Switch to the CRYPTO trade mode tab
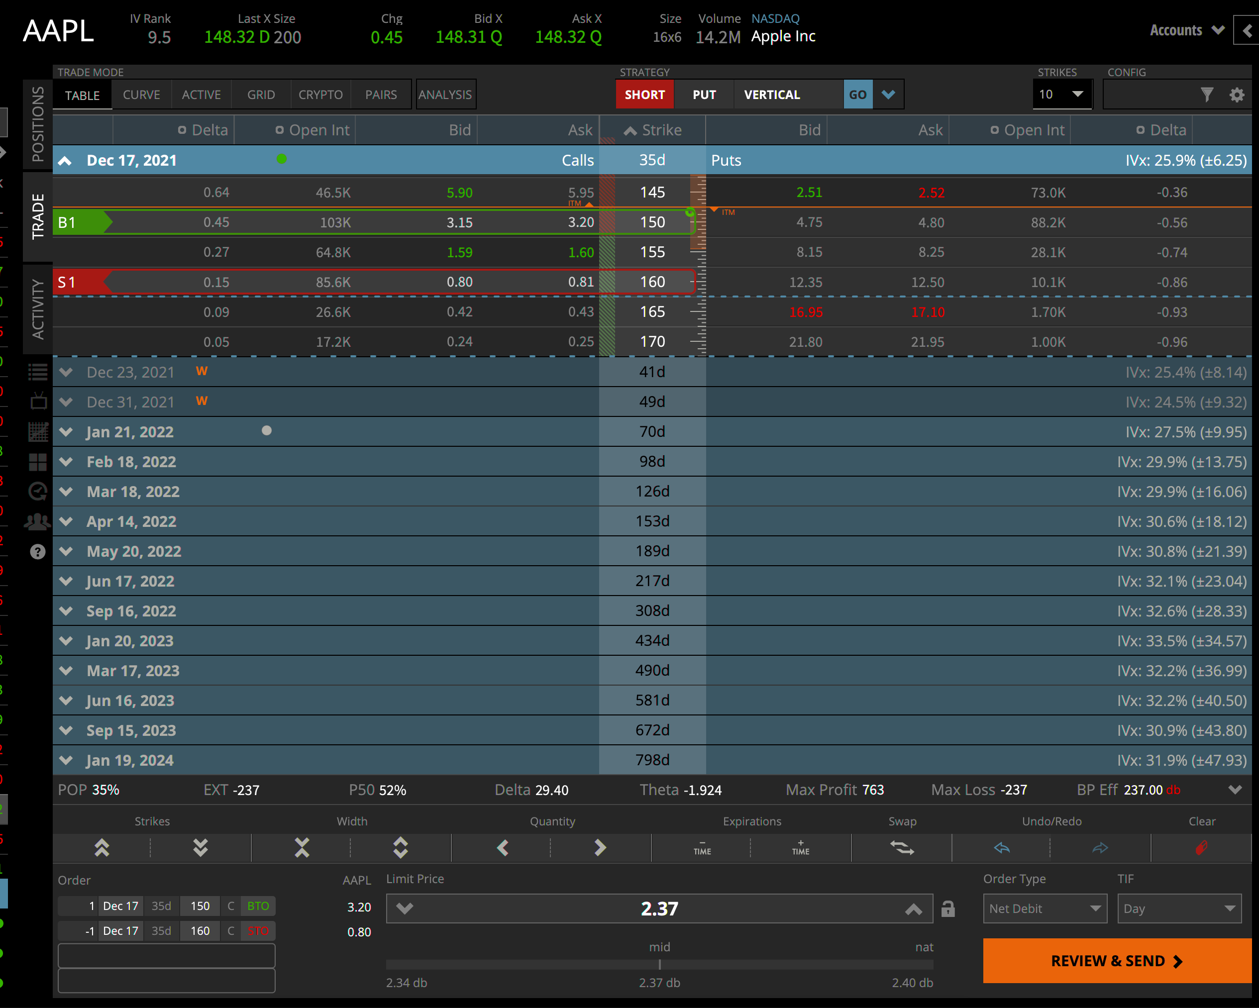The image size is (1259, 1008). [x=320, y=95]
